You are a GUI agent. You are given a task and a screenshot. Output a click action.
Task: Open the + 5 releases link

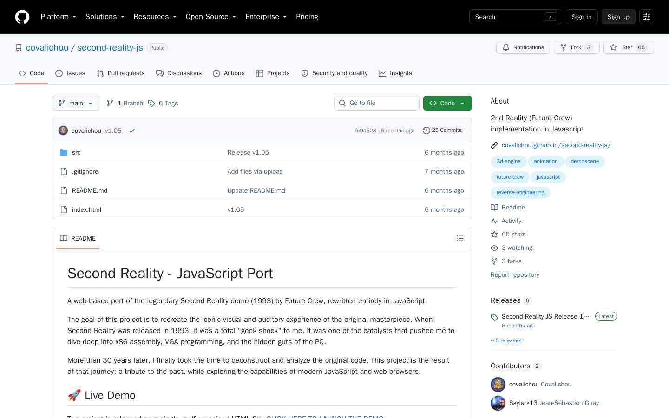[506, 341]
